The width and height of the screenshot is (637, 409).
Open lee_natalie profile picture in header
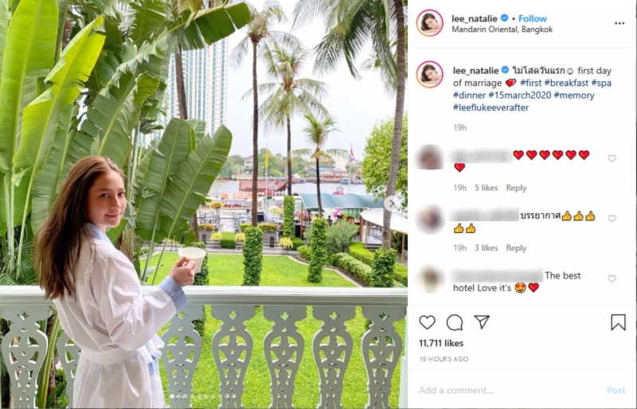click(429, 23)
